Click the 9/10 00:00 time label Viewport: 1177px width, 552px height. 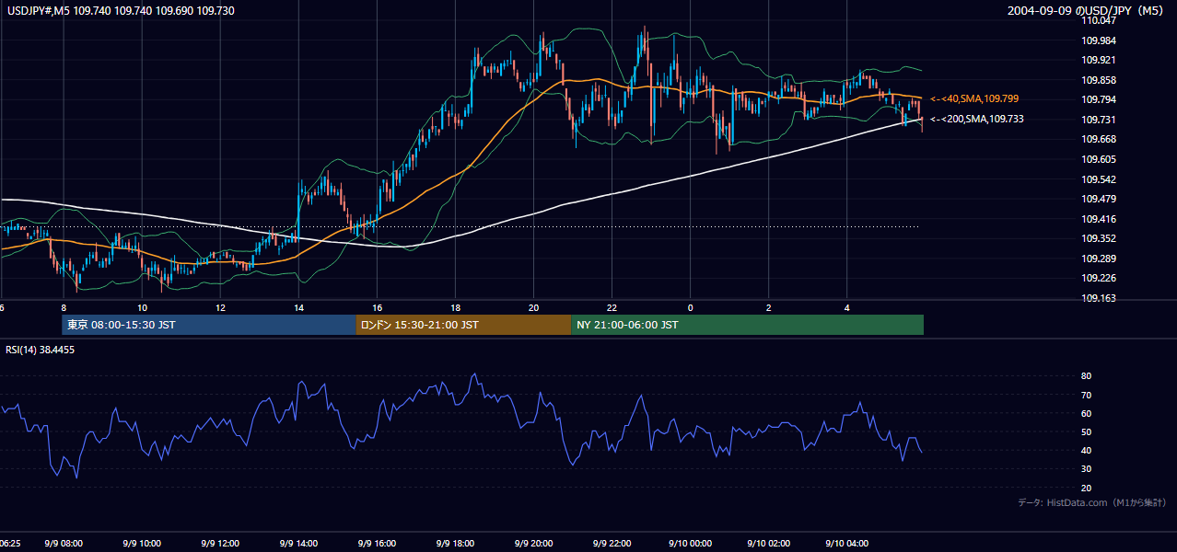pos(692,544)
